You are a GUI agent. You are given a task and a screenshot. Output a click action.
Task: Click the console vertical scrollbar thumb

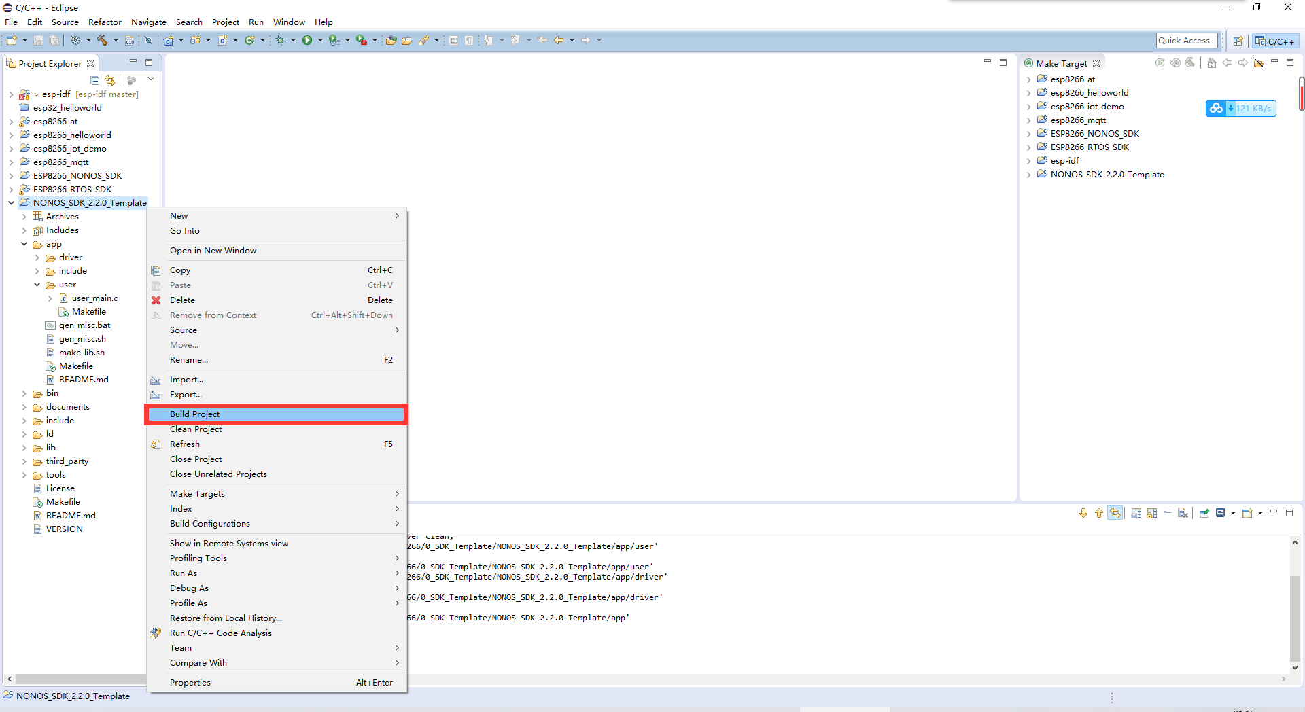pyautogui.click(x=1295, y=618)
